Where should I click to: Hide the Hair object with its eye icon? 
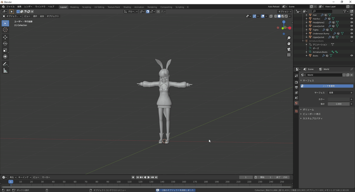352,15
